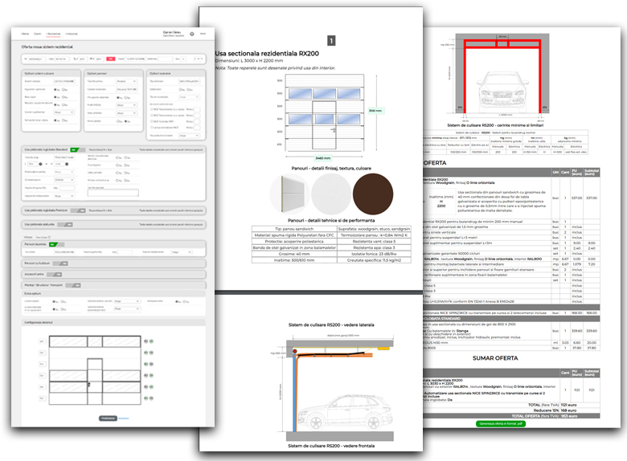Open the menu right of the gear
Image resolution: width=627 pixels, height=461 pixels.
click(x=203, y=34)
